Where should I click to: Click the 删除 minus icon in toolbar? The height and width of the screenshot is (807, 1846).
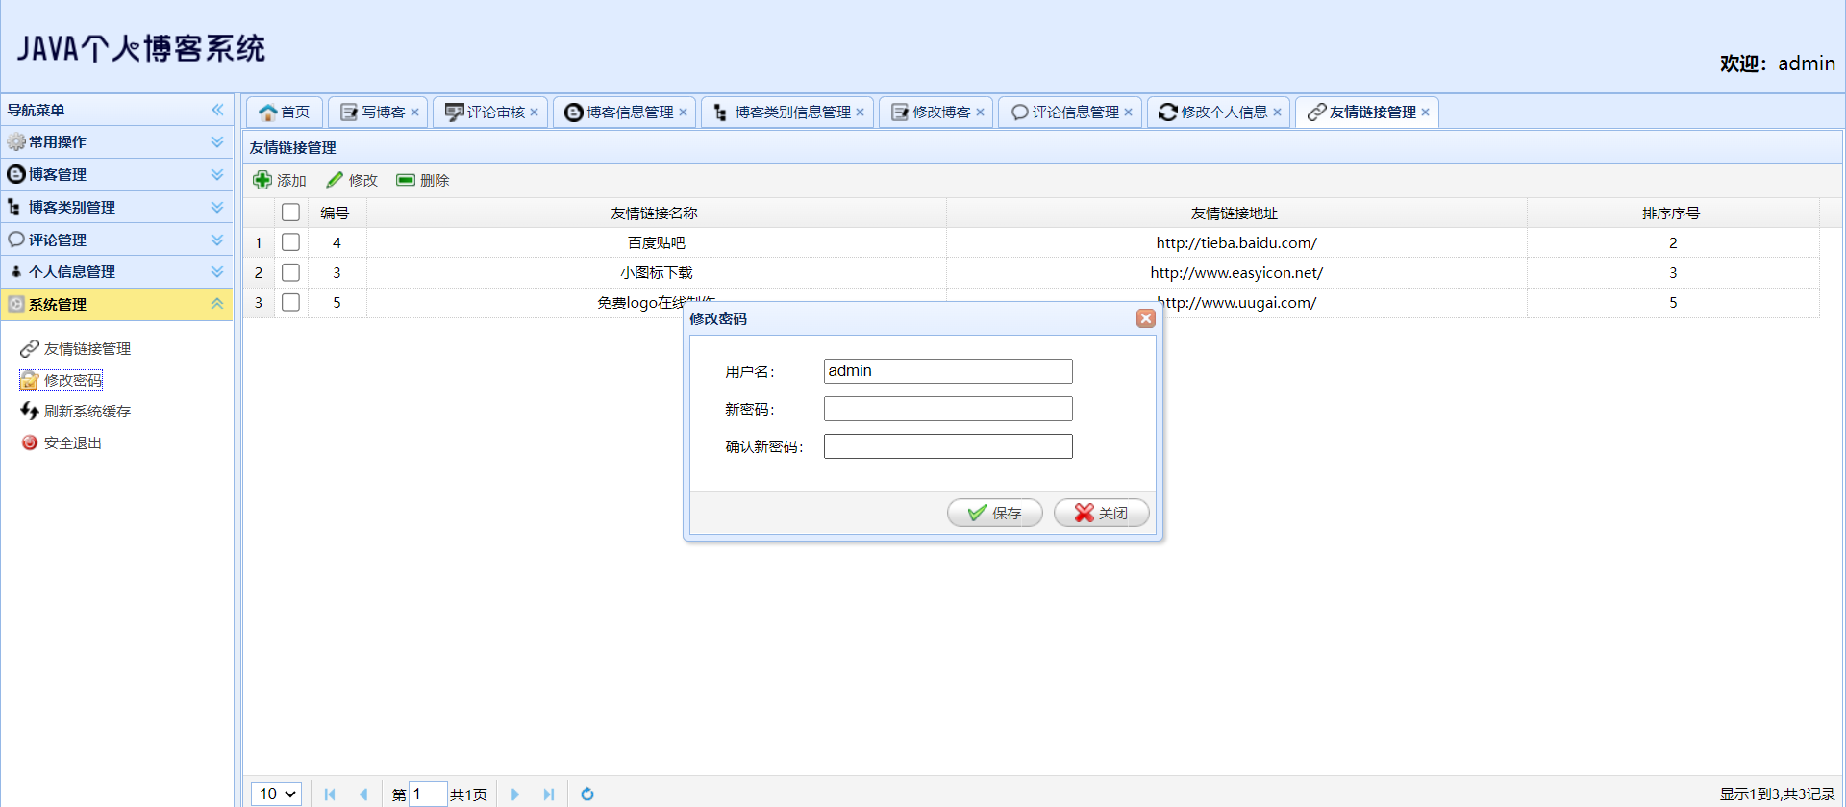(x=406, y=180)
